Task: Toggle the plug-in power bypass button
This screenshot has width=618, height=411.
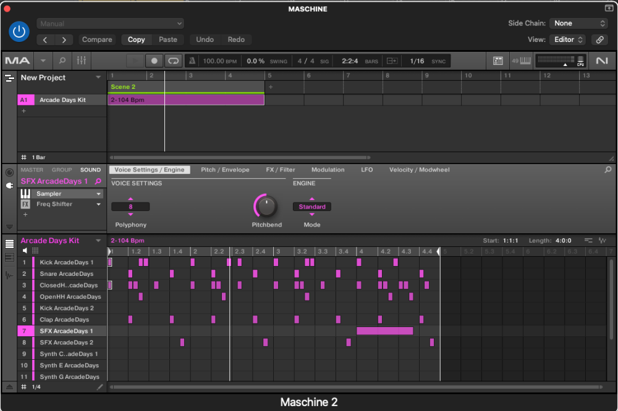Action: click(x=20, y=31)
